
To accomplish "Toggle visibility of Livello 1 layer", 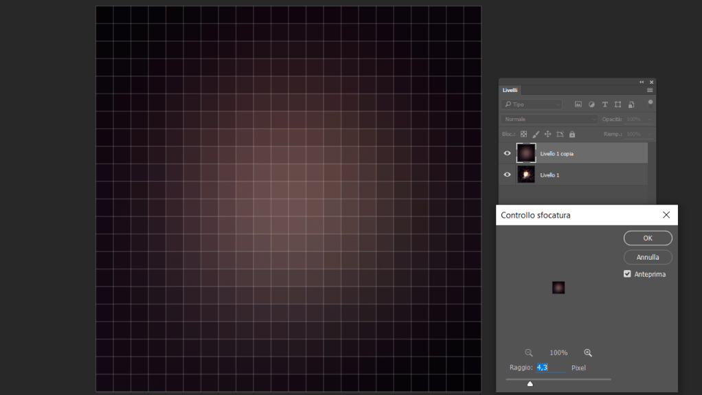I will 508,174.
